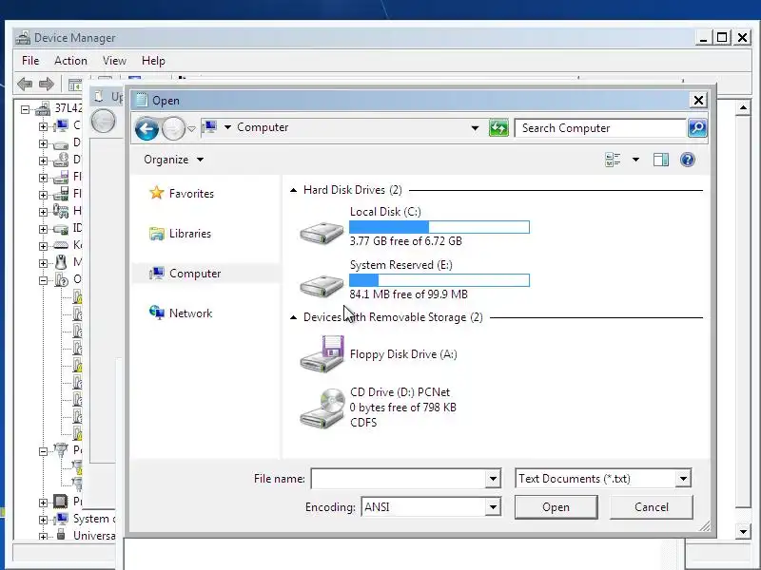This screenshot has height=570, width=761.
Task: Click the back circle in the wizard behind
Action: 104,122
